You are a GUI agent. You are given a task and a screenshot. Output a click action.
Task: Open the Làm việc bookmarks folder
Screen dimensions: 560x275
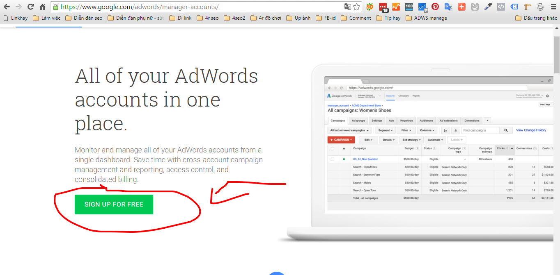point(47,18)
